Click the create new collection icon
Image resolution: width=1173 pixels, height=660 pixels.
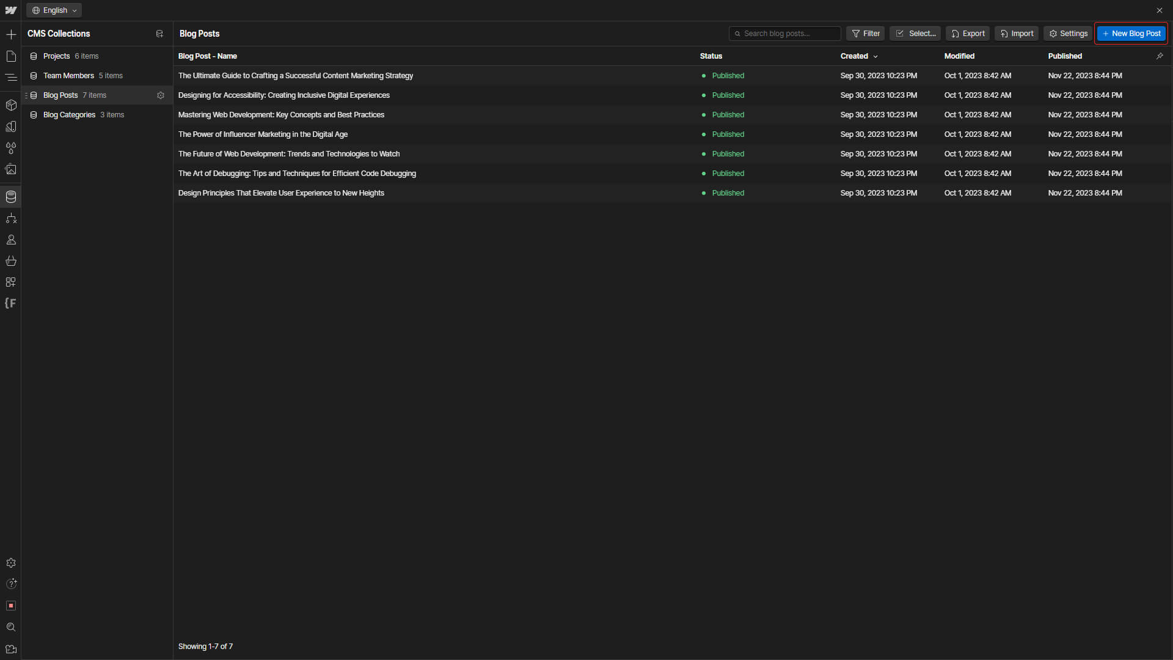159,34
